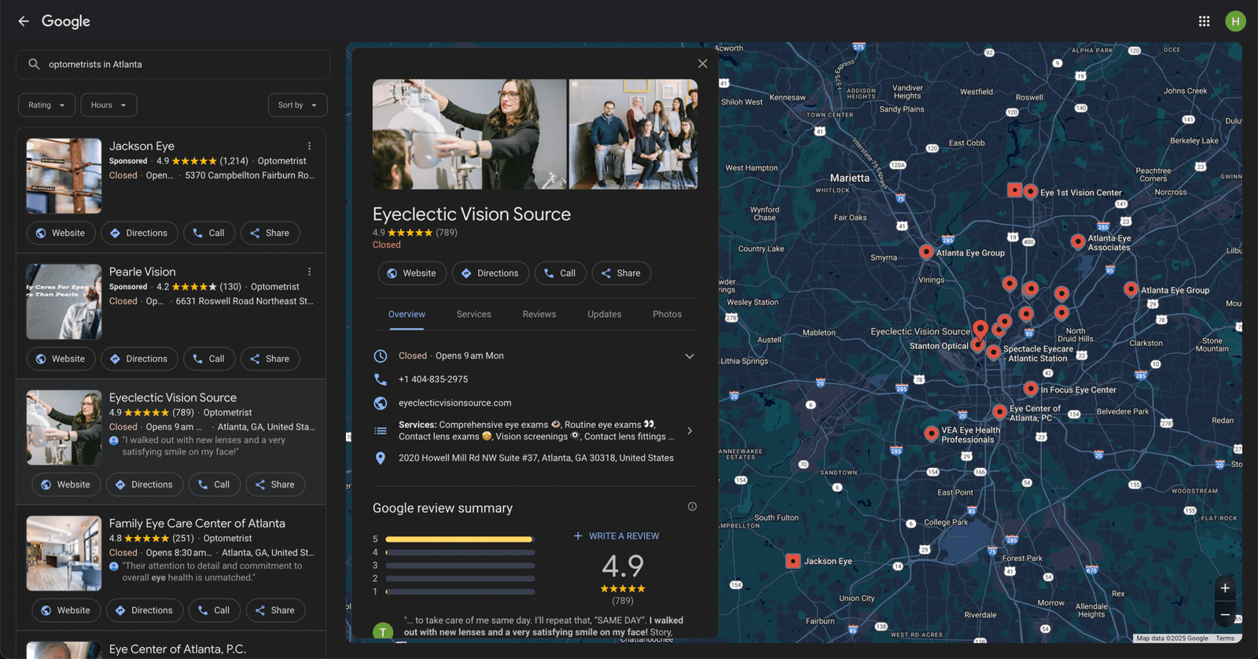Open the Family Eye Care Center of Atlanta title
The image size is (1258, 659).
197,523
